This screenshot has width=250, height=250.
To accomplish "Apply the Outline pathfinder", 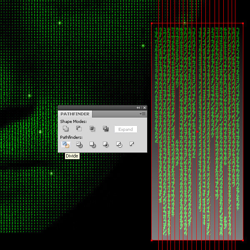I will 119,145.
